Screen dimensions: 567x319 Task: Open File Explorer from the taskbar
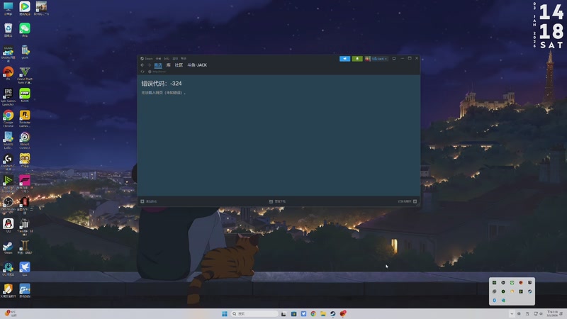coord(323,313)
